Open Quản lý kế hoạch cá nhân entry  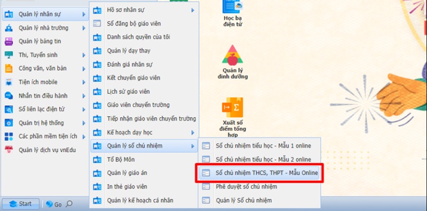tap(144, 200)
